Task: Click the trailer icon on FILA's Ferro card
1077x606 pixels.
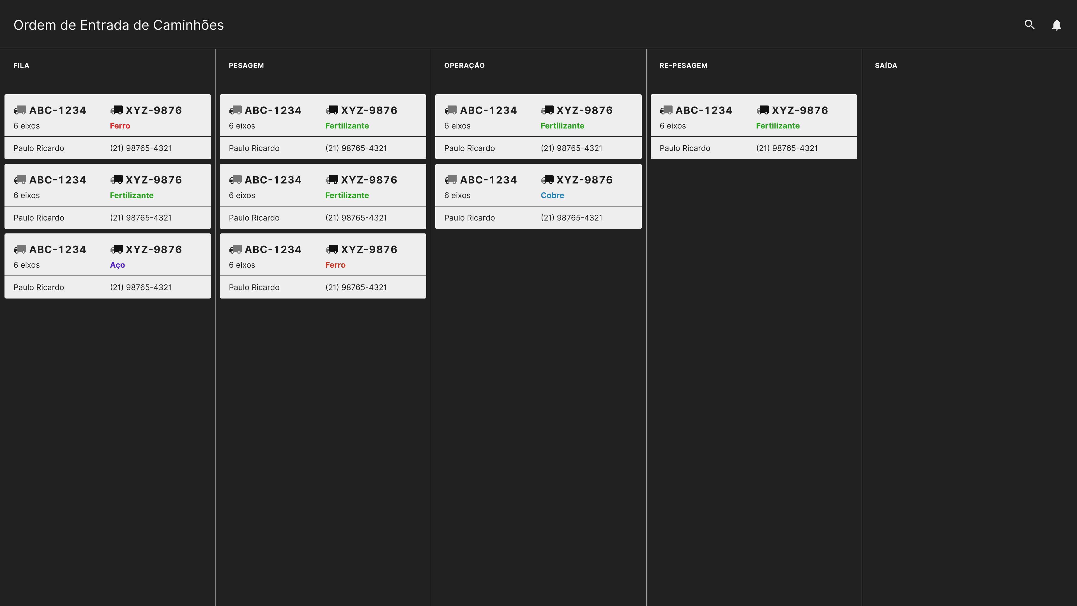Action: coord(117,110)
